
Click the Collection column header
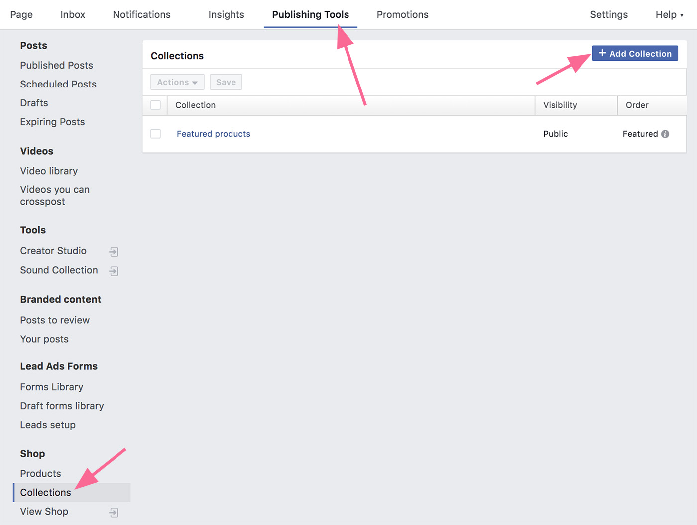[196, 105]
